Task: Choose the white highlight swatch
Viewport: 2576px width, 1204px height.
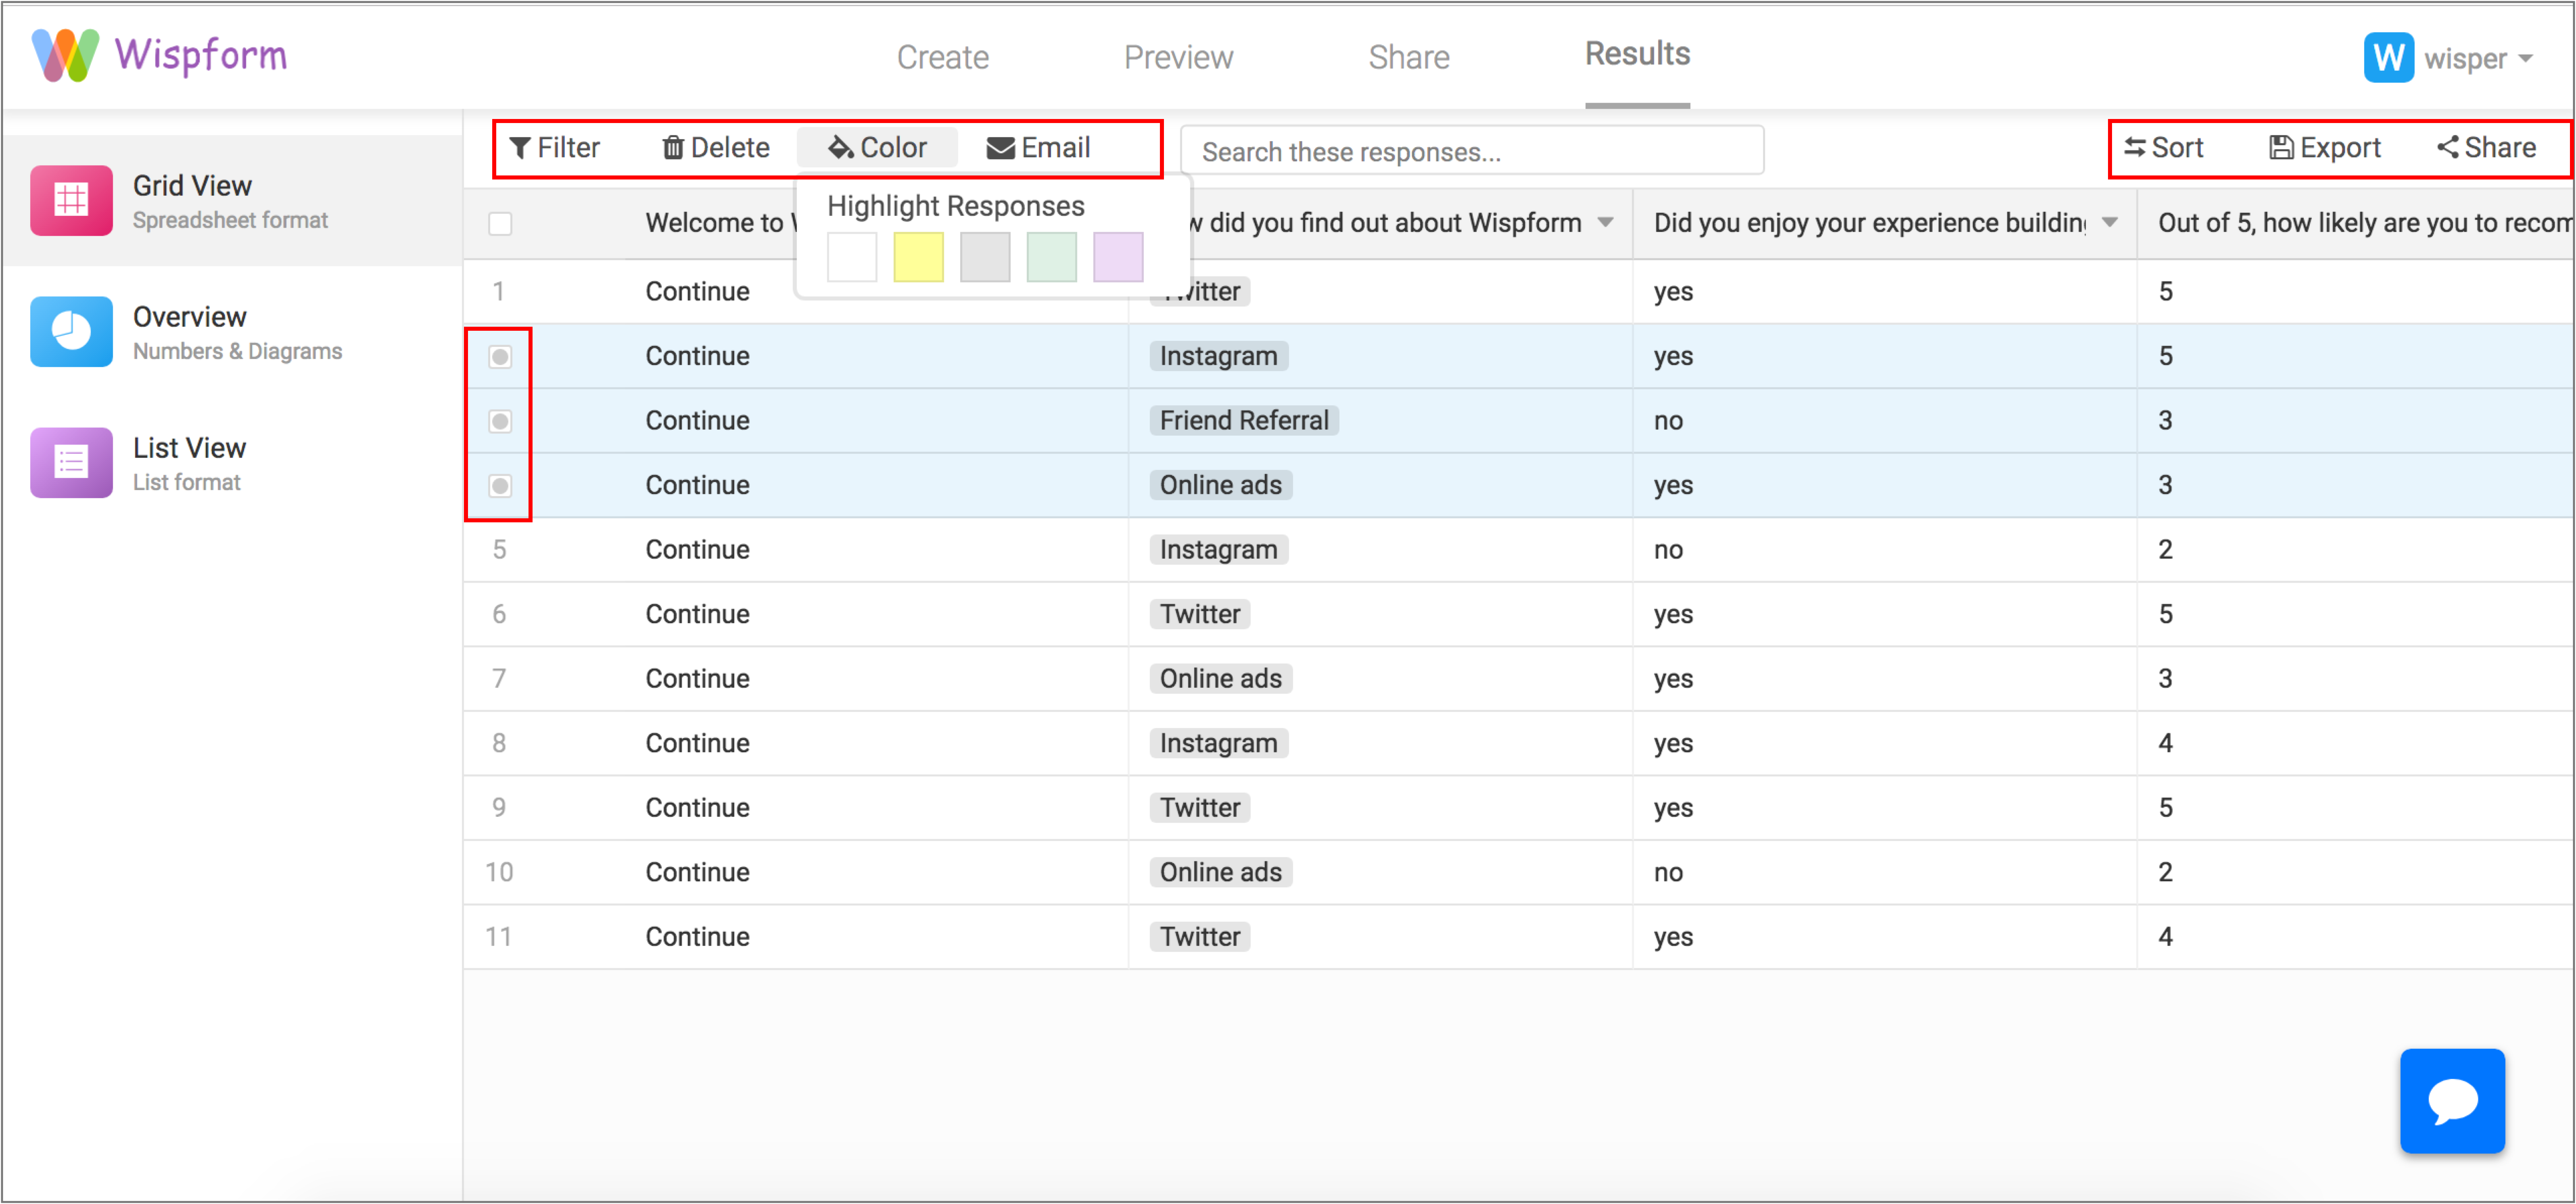Action: click(x=852, y=257)
